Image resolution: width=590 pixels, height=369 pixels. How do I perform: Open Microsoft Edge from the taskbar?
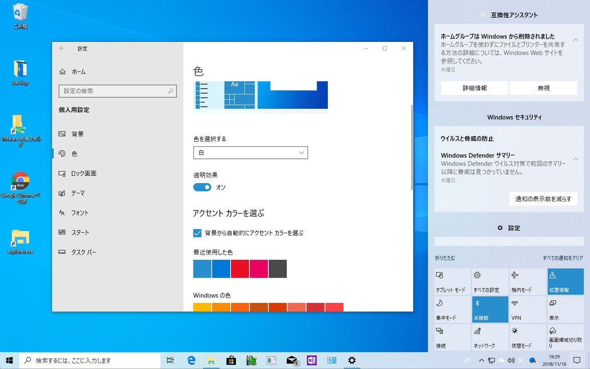point(191,360)
